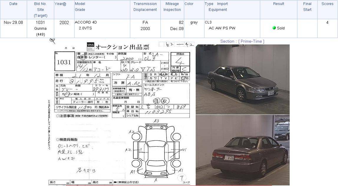Screen dimensions: 338x186
Task: Click the Year@ column header
Action: click(60, 4)
